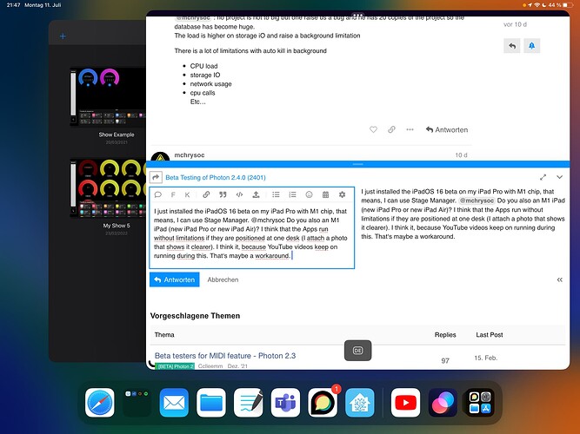The width and height of the screenshot is (580, 434).
Task: Click the [BETA] Photon 2 category tag
Action: 175,366
